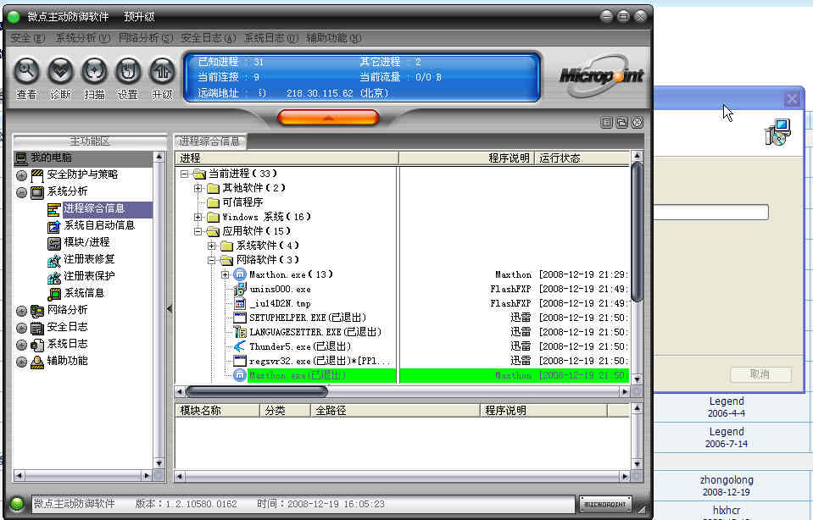Click the green status indicator in status bar
Viewport: 813px width, 520px height.
tap(17, 503)
